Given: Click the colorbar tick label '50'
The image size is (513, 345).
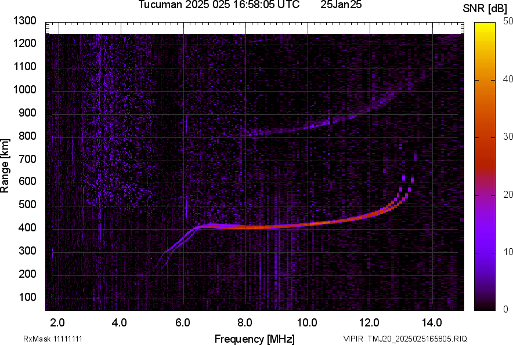Looking at the screenshot, I should [x=508, y=21].
